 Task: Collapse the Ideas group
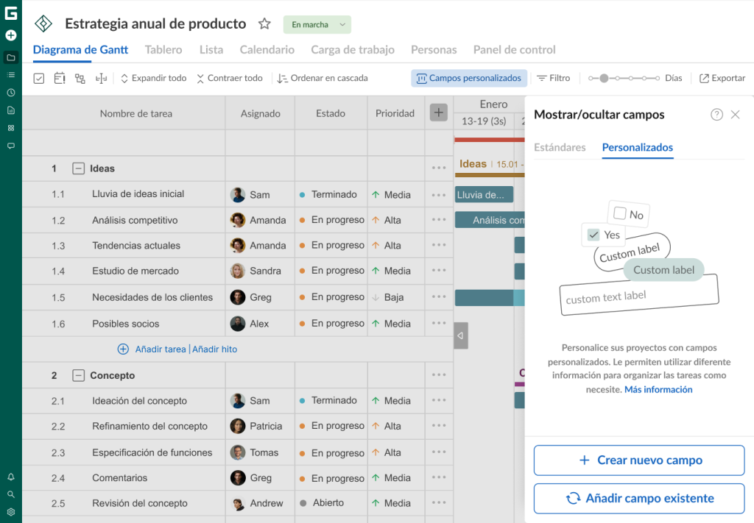(x=78, y=168)
